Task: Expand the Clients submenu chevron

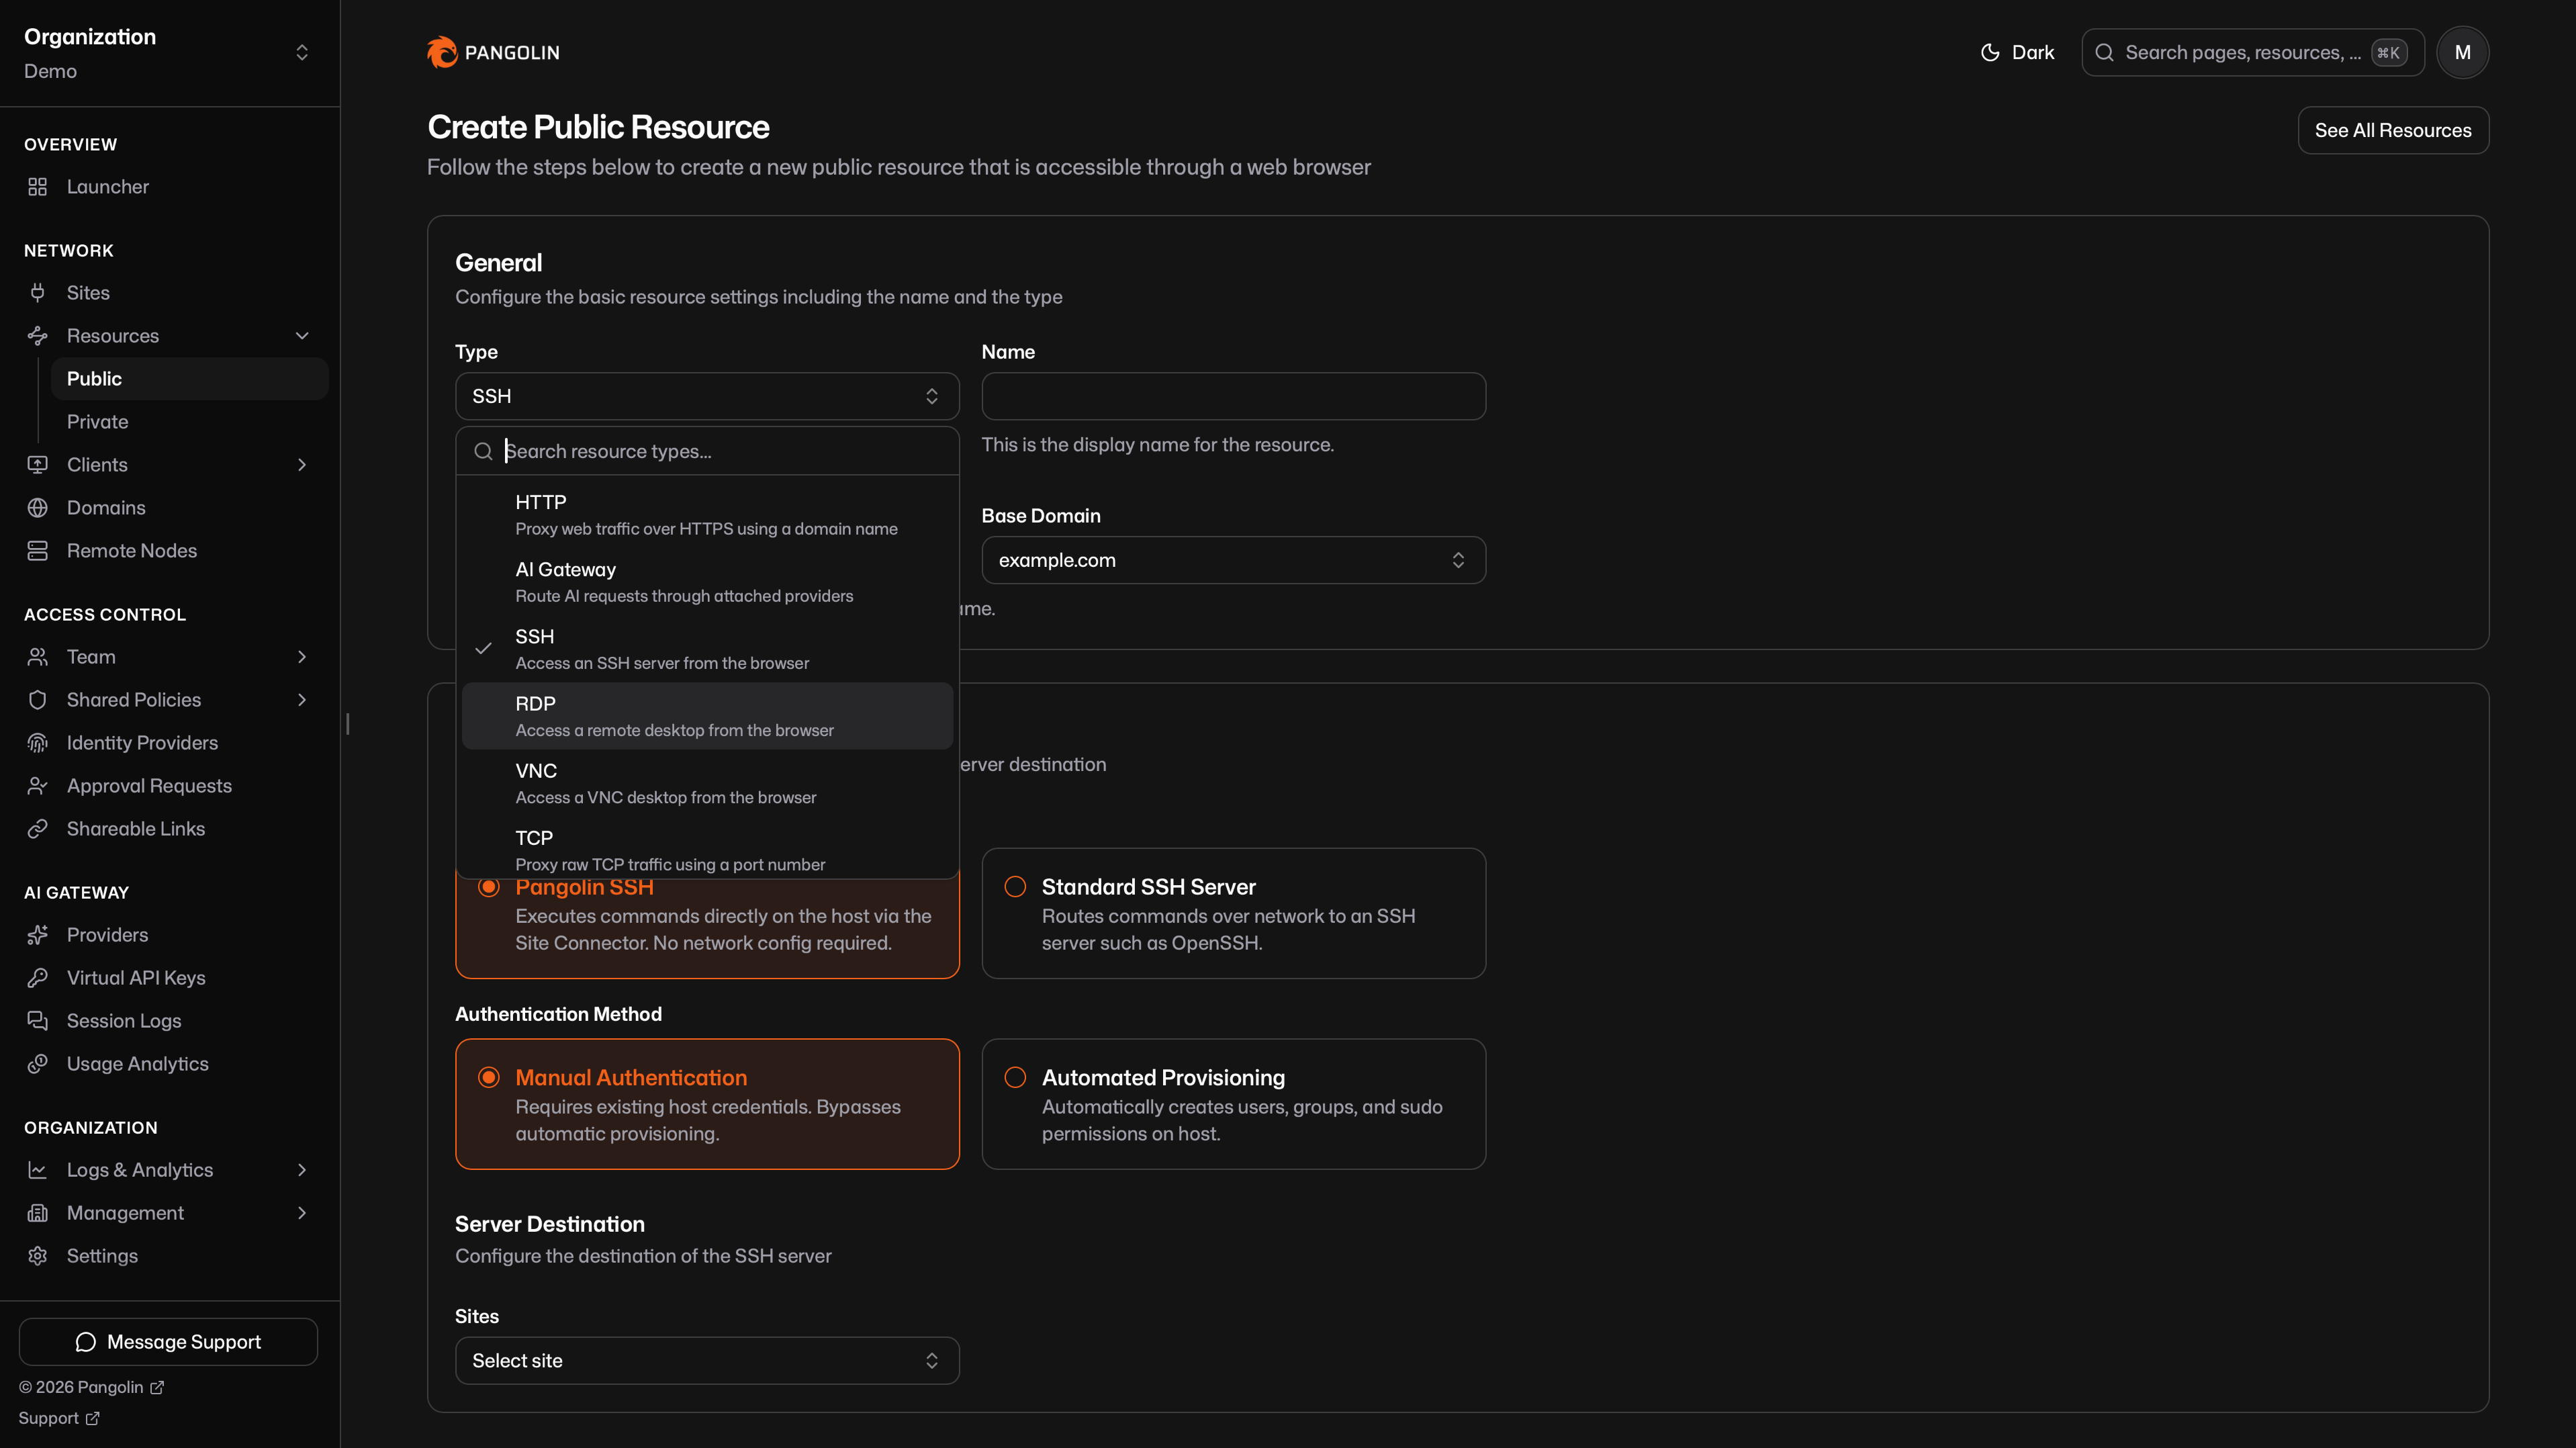Action: [302, 465]
